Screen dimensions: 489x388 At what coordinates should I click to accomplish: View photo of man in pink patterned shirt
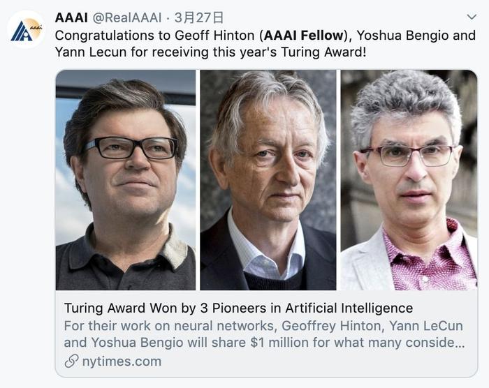[x=409, y=180]
